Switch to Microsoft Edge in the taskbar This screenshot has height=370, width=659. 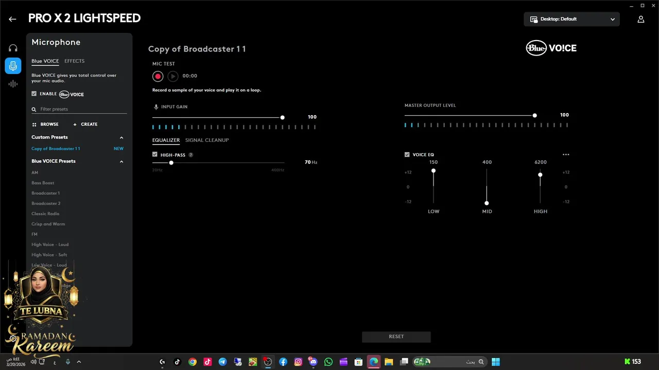point(374,362)
